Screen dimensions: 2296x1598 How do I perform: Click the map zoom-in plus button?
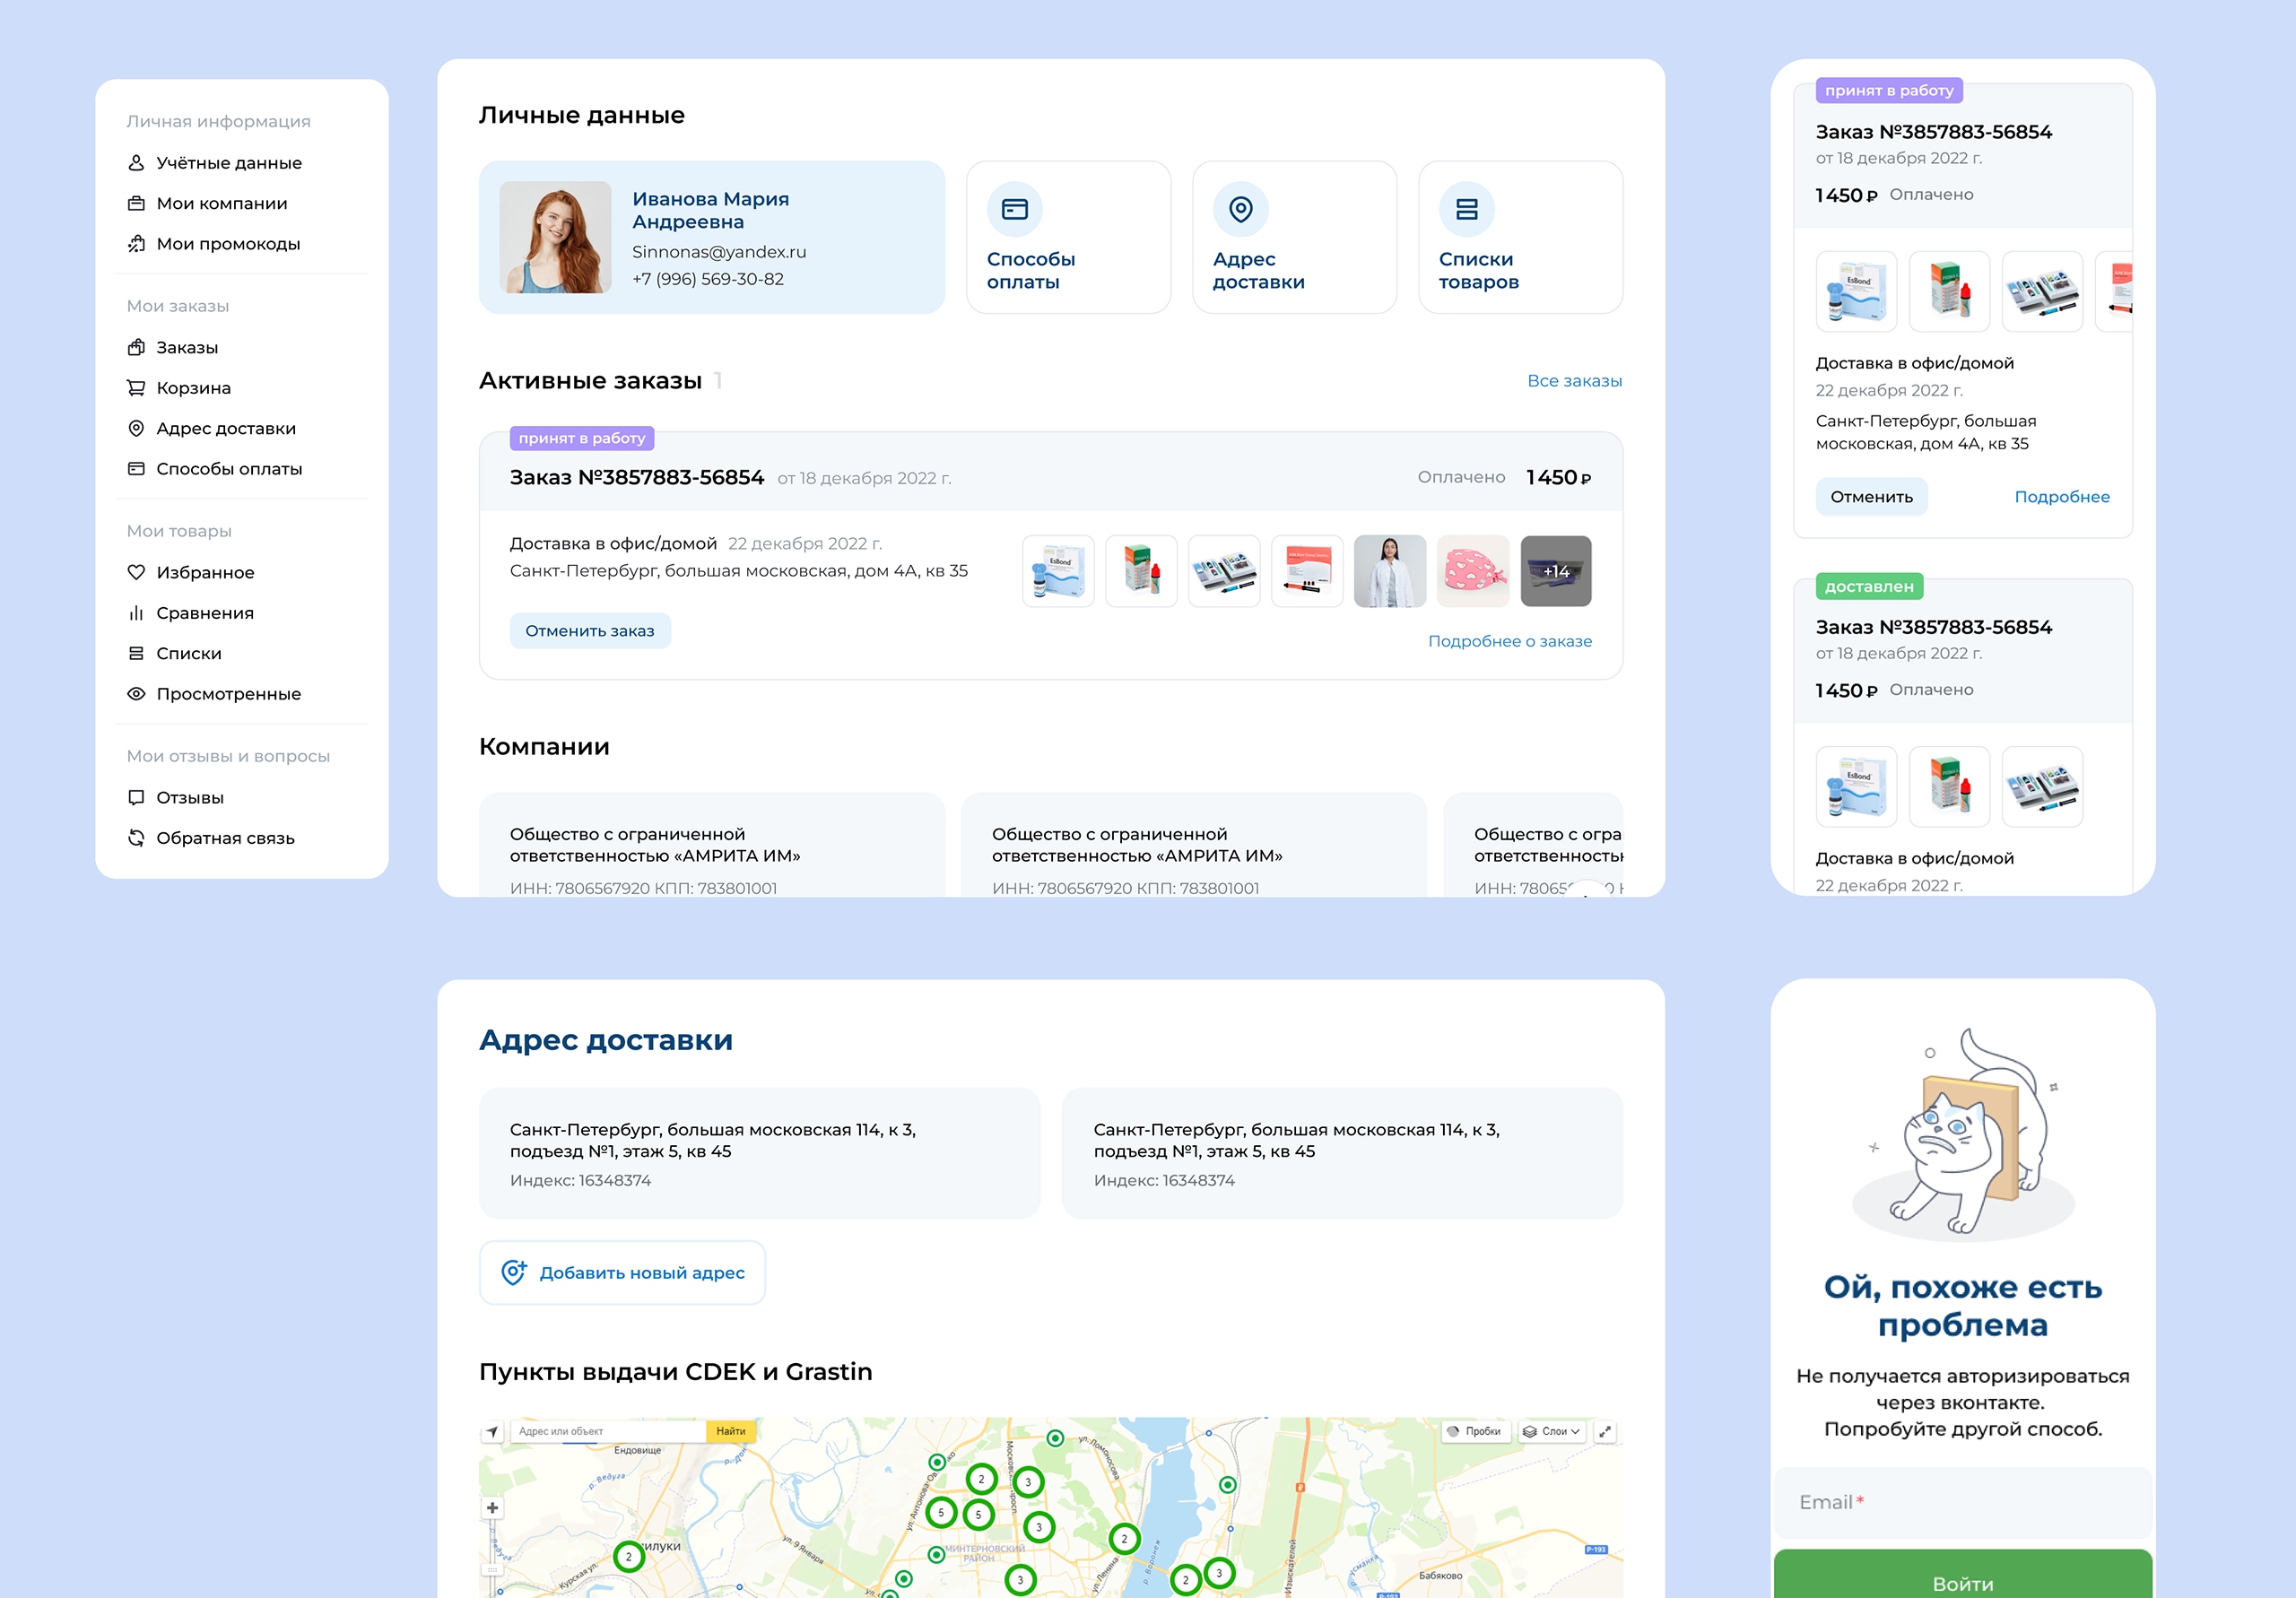coord(492,1507)
